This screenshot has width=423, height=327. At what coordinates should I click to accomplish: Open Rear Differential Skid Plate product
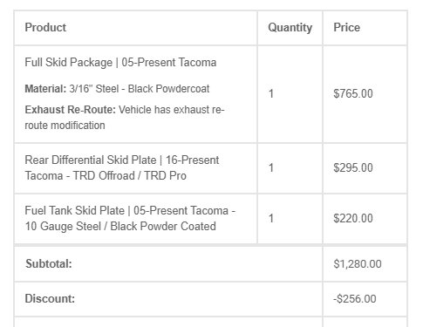point(122,167)
